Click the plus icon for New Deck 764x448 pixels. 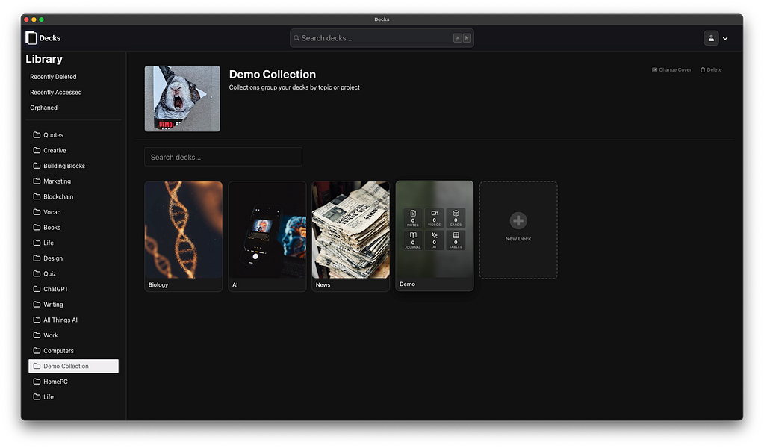click(518, 220)
